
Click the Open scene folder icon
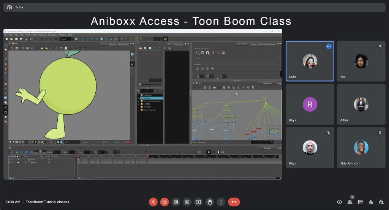pyautogui.click(x=11, y=39)
